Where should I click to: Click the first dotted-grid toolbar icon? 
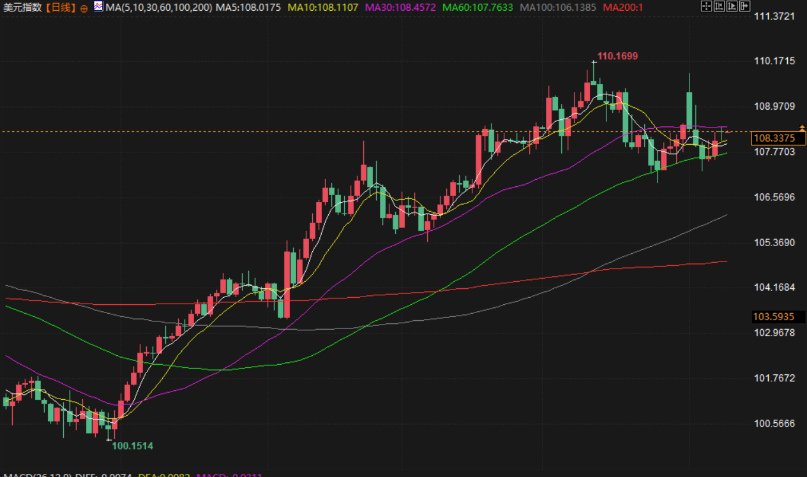point(706,6)
